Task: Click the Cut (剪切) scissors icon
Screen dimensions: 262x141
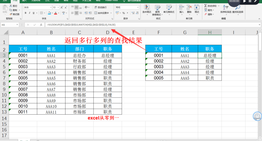Action: (x=11, y=6)
